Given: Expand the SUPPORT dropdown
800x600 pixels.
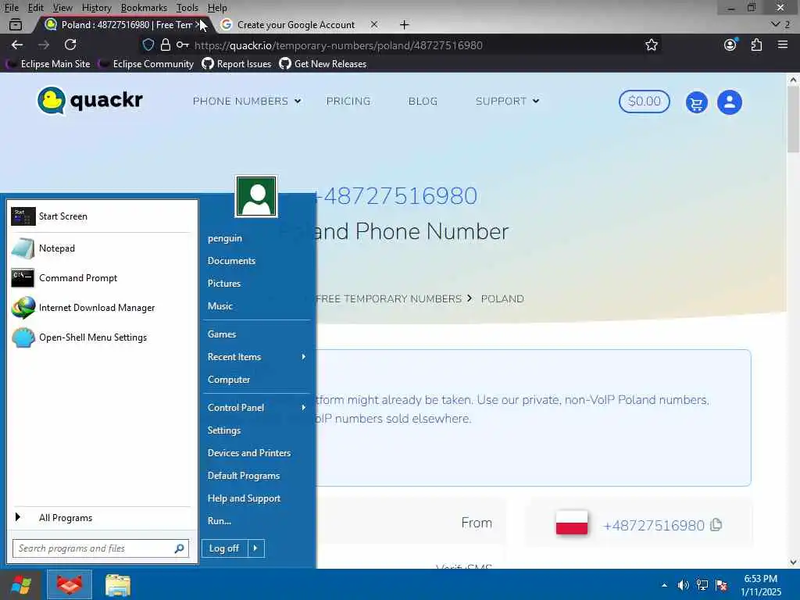Looking at the screenshot, I should pyautogui.click(x=508, y=101).
